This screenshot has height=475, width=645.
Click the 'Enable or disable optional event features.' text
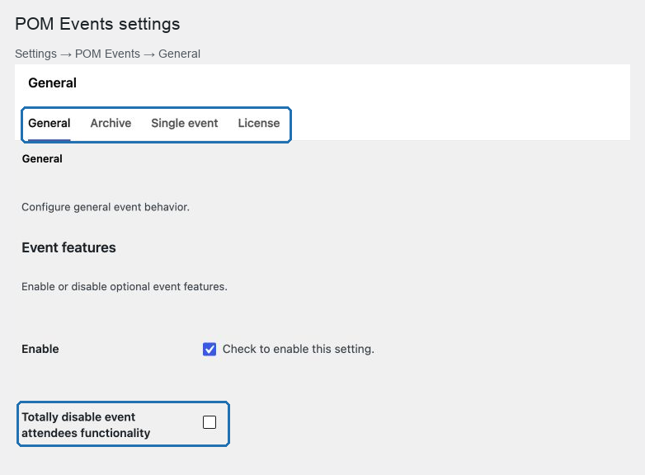(125, 287)
